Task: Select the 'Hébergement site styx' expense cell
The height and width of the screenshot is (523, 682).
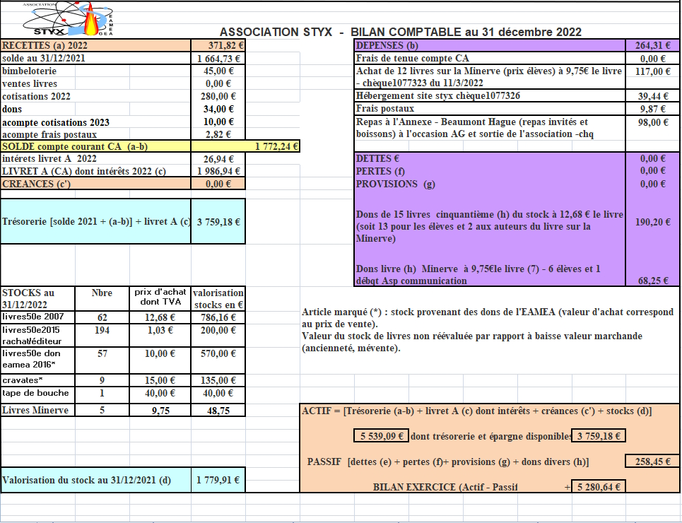Action: pos(489,96)
